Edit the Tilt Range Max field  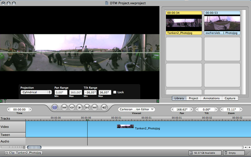pos(105,92)
